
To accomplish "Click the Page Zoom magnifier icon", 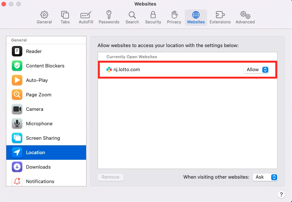I will pyautogui.click(x=17, y=95).
